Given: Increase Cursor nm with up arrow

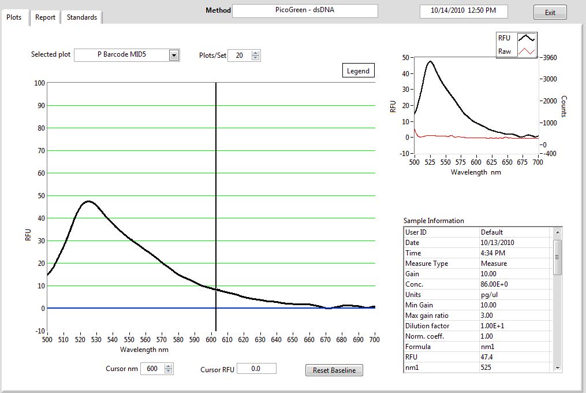Looking at the screenshot, I should [169, 366].
